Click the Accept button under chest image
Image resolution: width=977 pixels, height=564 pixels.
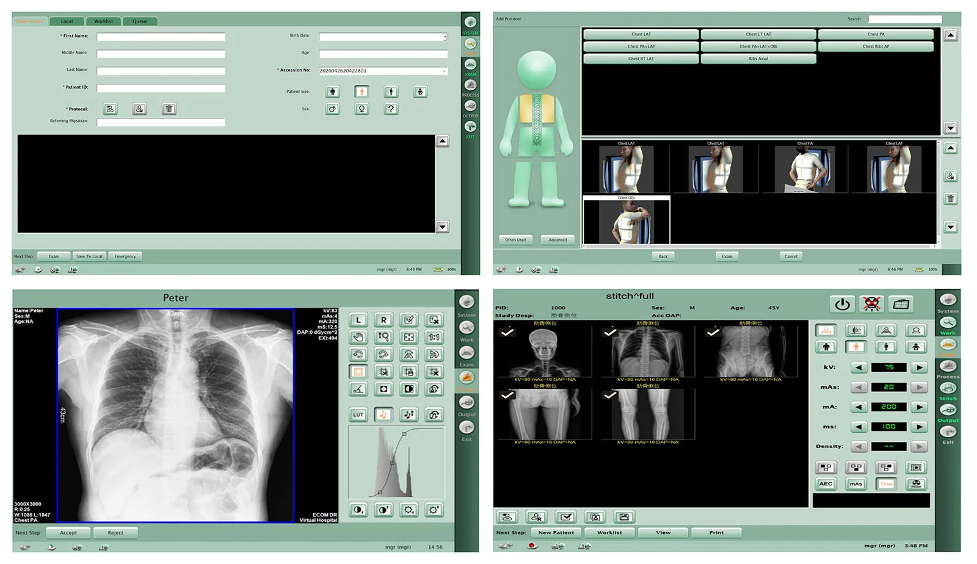[68, 533]
